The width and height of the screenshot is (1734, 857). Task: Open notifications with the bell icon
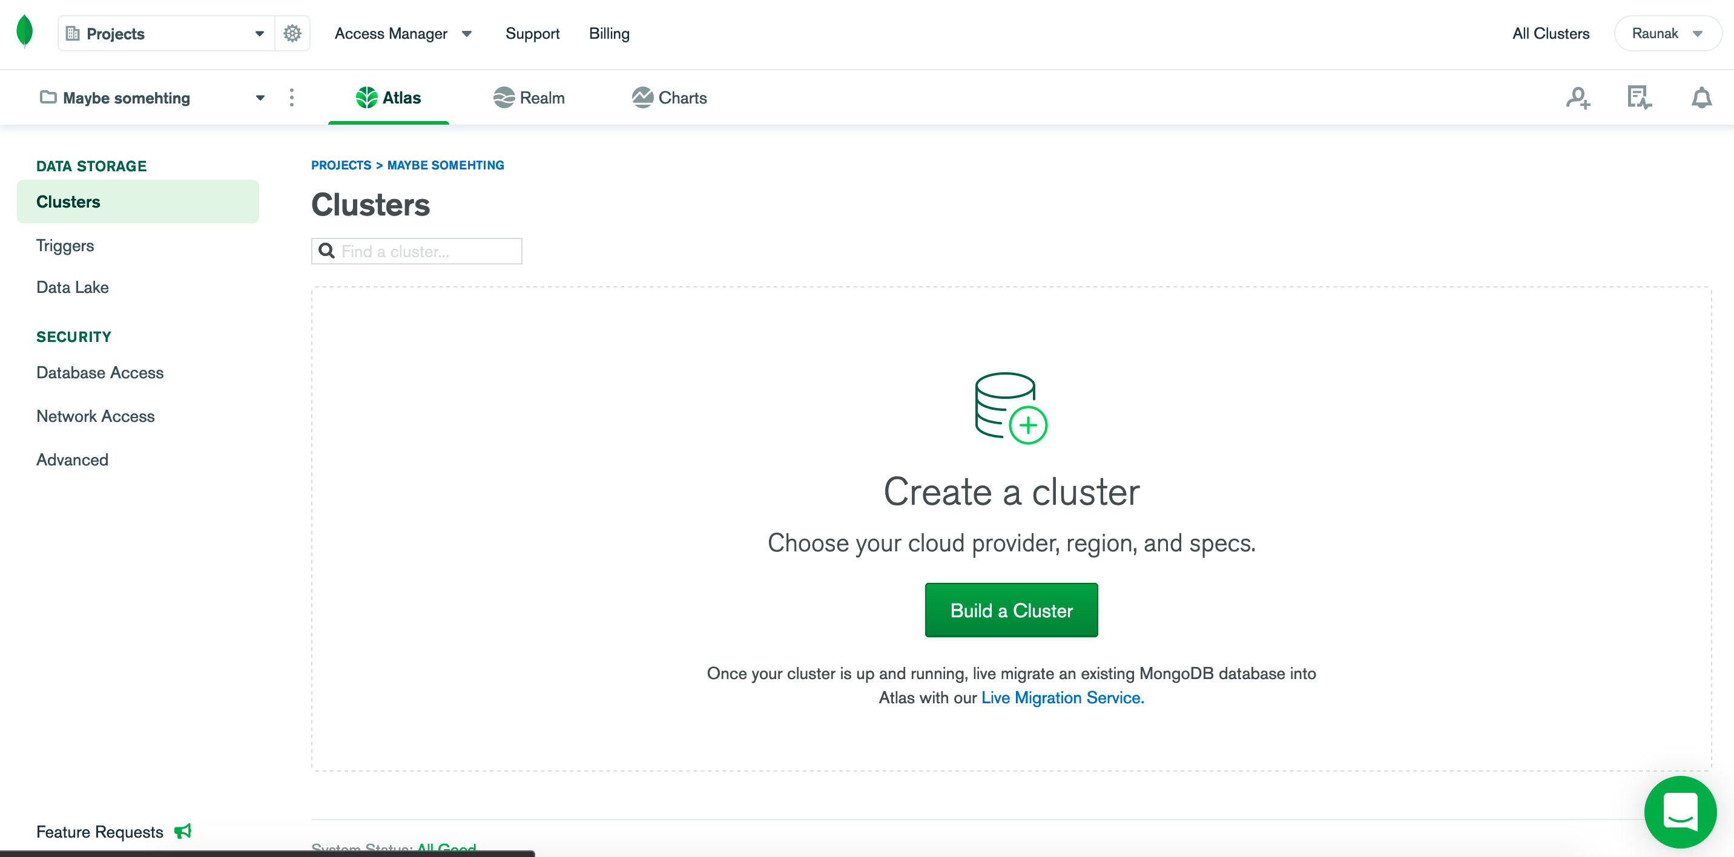[x=1701, y=97]
